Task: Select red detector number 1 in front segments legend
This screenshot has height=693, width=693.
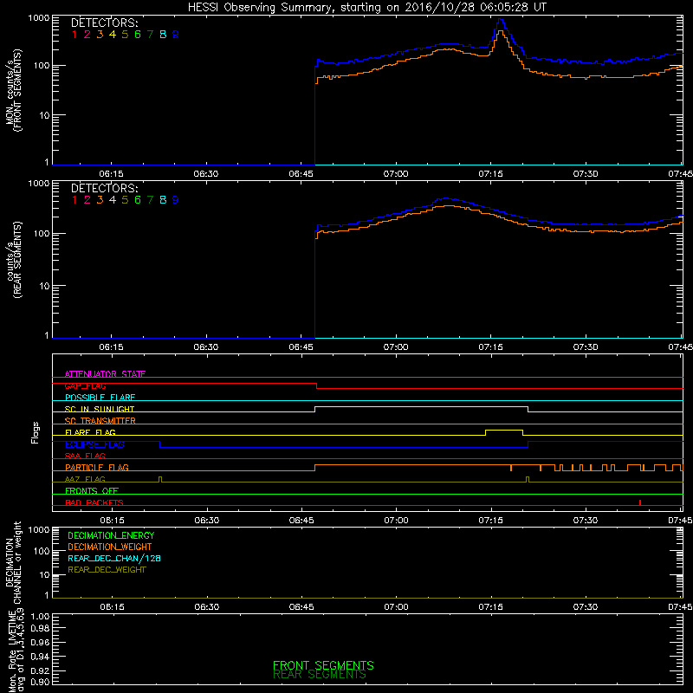Action: 74,35
